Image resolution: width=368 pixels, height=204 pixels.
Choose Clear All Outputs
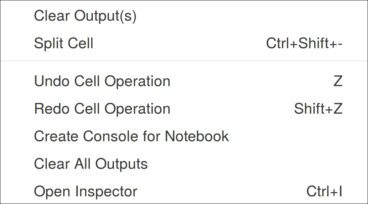91,164
